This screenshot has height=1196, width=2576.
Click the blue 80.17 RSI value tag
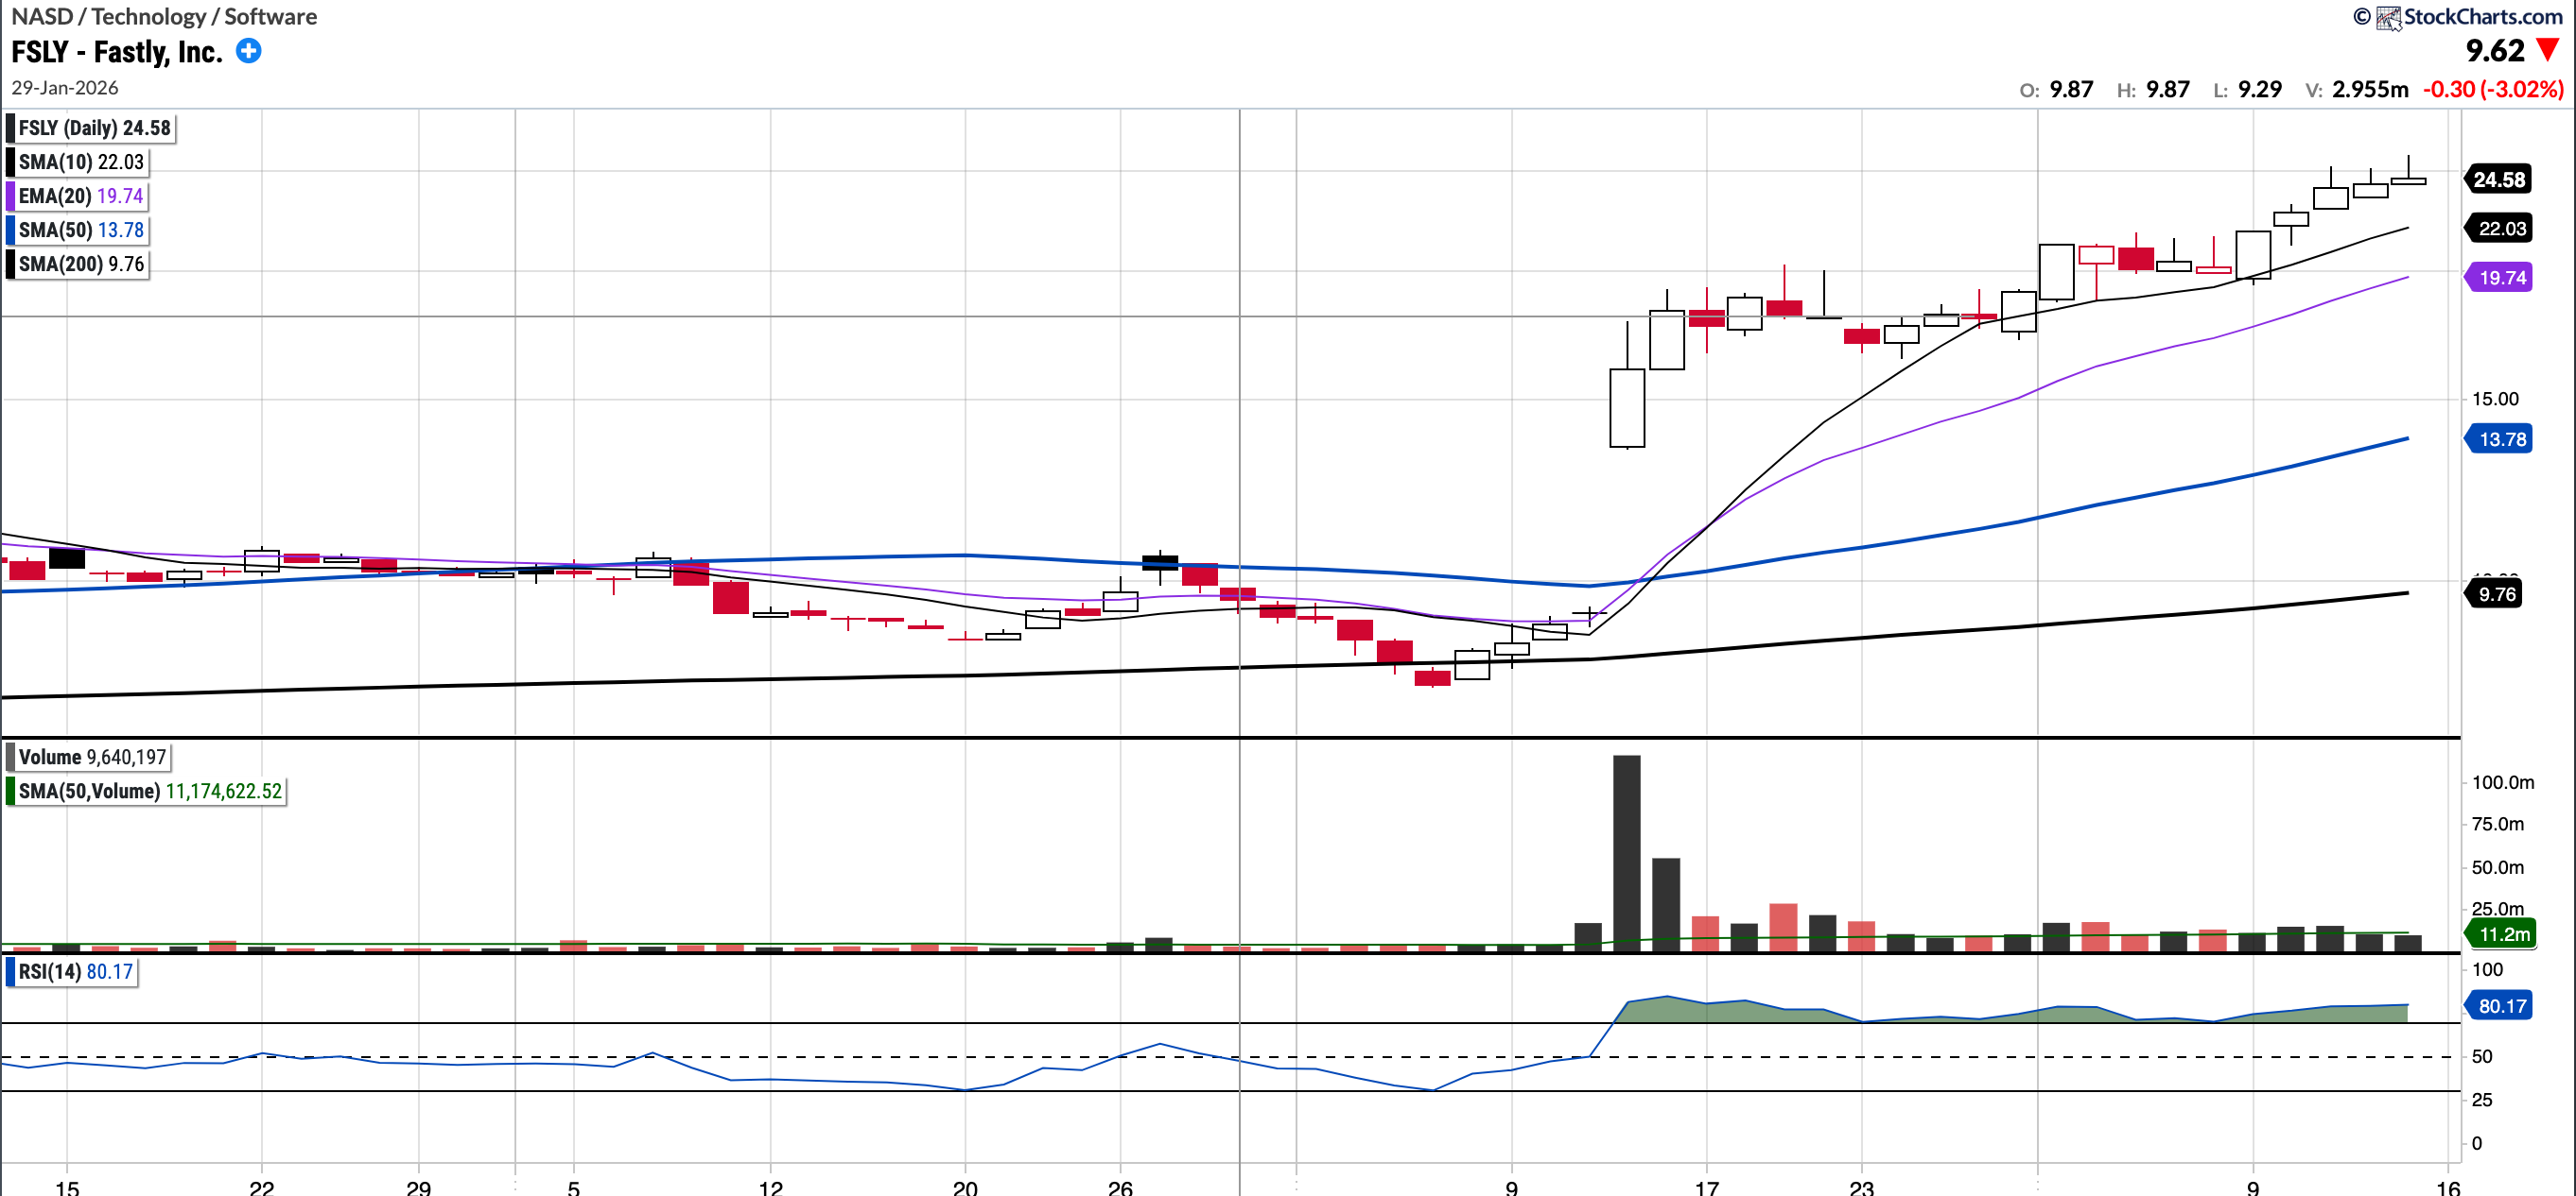coord(2501,1006)
